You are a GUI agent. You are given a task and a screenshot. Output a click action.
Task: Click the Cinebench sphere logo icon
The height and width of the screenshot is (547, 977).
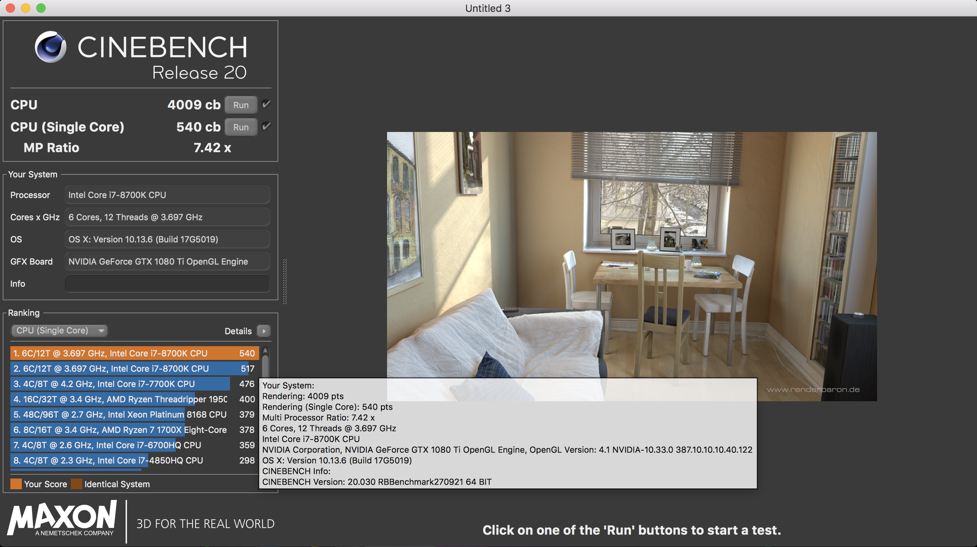pos(51,47)
